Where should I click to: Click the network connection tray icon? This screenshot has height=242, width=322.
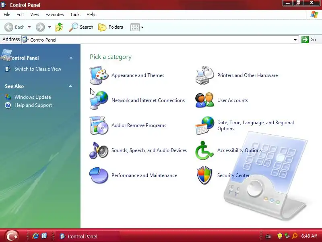pyautogui.click(x=287, y=236)
